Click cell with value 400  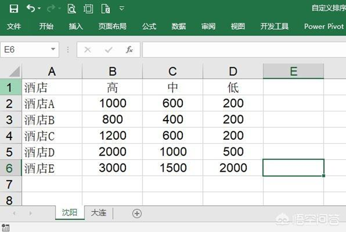(172, 119)
